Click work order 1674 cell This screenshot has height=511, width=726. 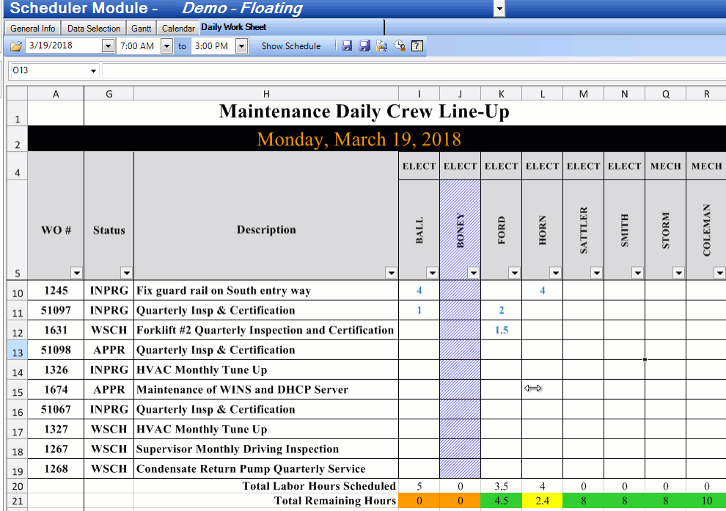pos(56,390)
